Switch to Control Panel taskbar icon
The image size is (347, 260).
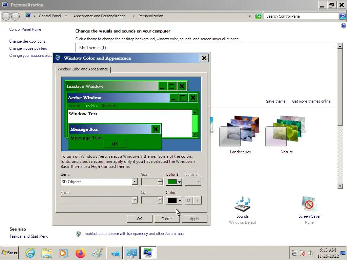pos(131,253)
